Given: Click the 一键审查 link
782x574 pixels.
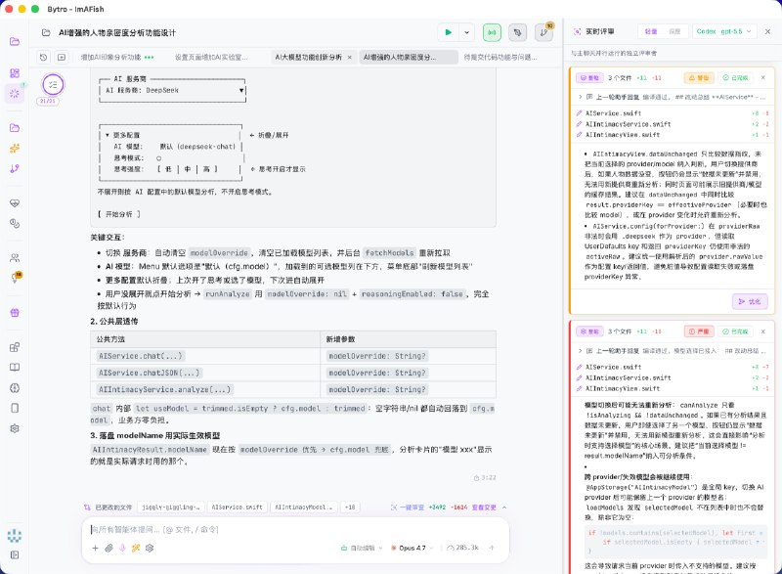Looking at the screenshot, I should (408, 508).
